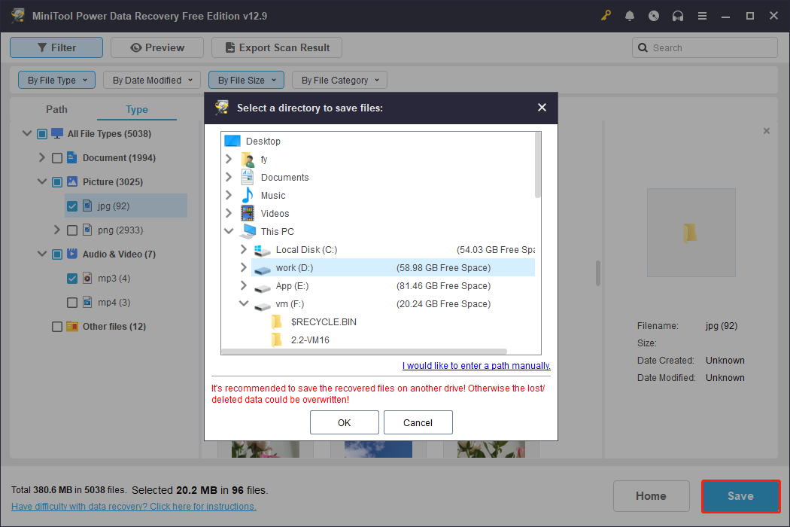Click the mp3 file type icon
This screenshot has width=790, height=527.
pyautogui.click(x=87, y=278)
